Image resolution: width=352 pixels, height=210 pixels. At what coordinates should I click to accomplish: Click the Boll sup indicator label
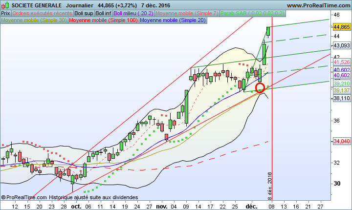pyautogui.click(x=84, y=14)
